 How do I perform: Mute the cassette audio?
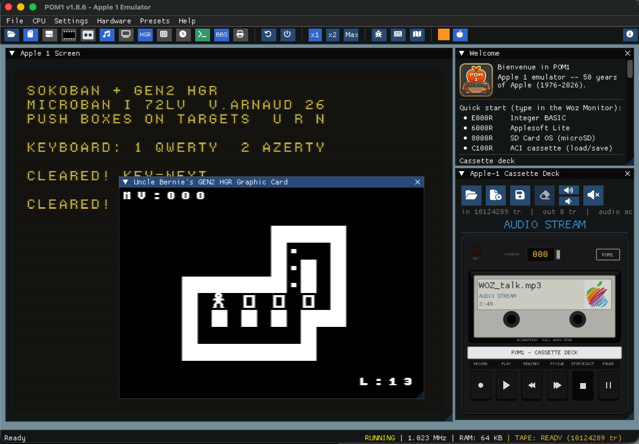click(x=593, y=195)
